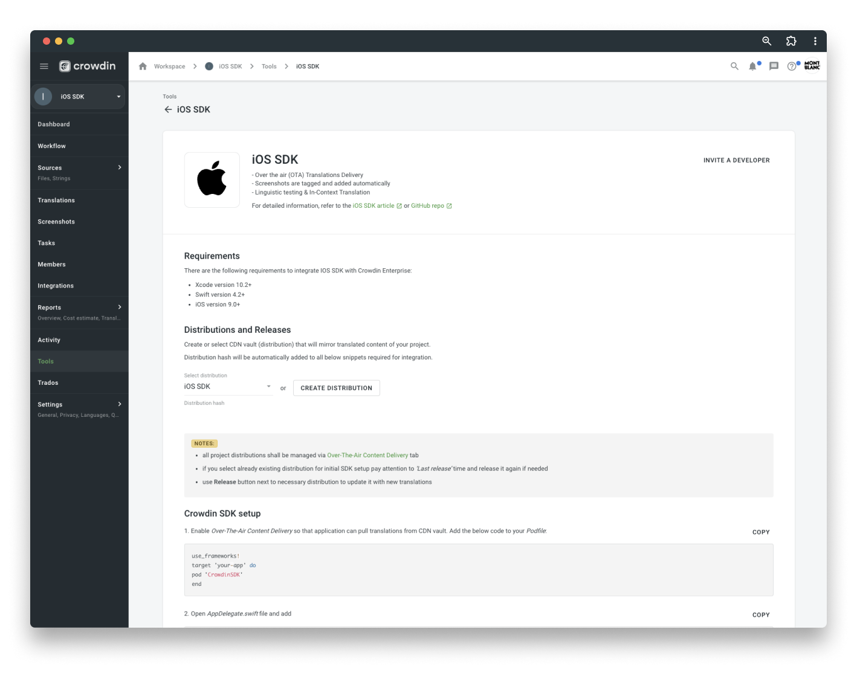The image size is (857, 676).
Task: Open the help question mark icon
Action: pos(792,66)
